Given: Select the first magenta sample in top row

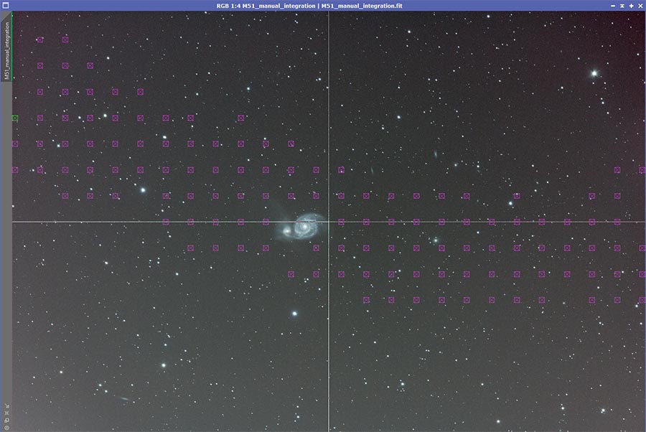Looking at the screenshot, I should coord(39,39).
